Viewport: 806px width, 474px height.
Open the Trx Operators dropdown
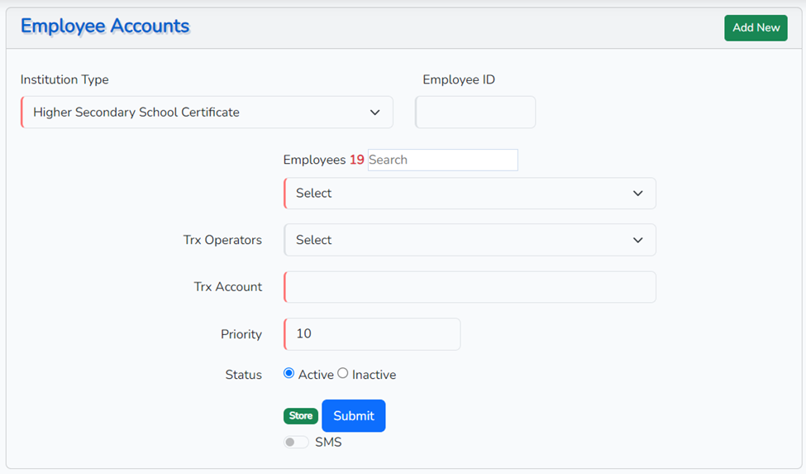coord(470,240)
